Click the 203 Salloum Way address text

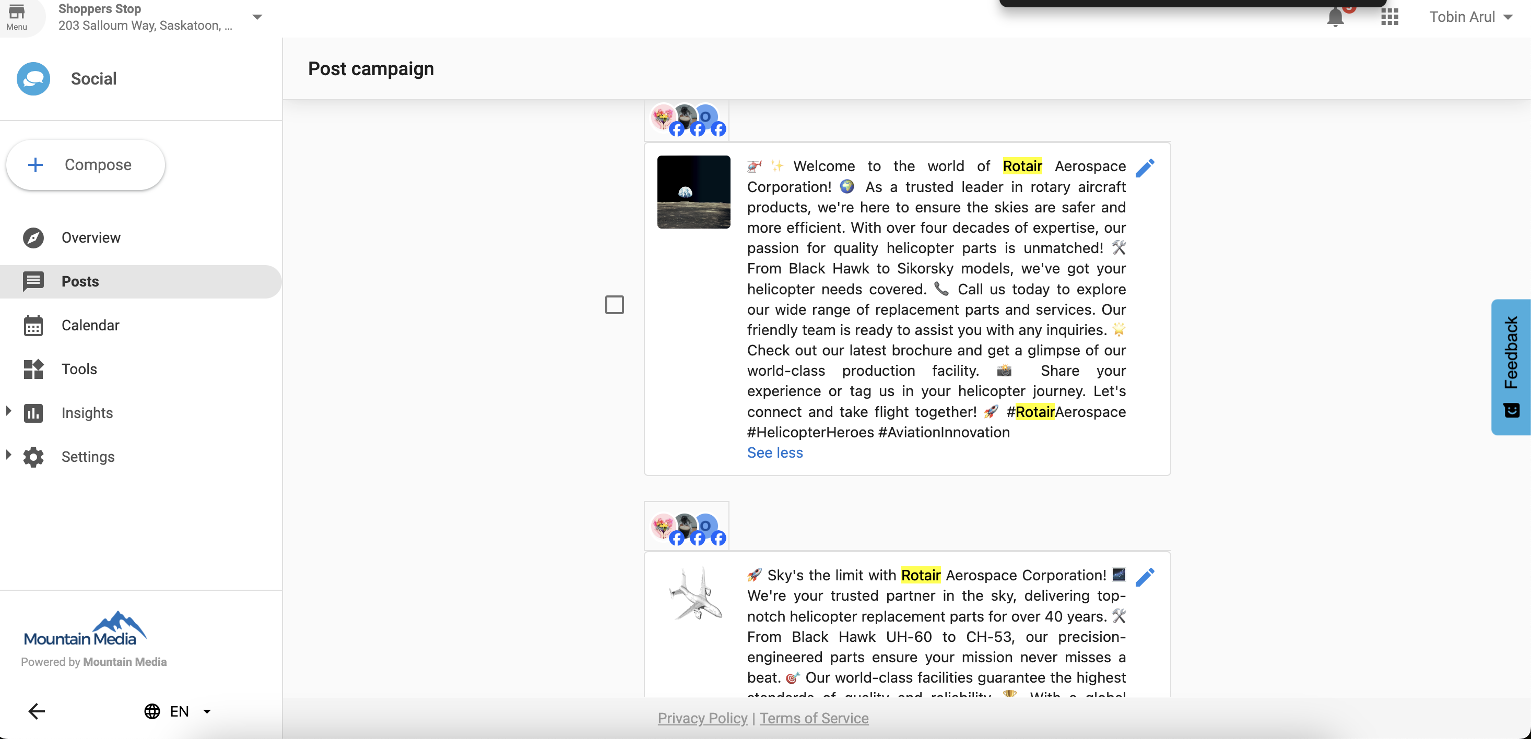click(145, 25)
